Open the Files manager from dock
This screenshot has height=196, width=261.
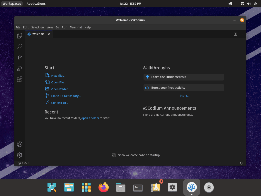(x=121, y=187)
